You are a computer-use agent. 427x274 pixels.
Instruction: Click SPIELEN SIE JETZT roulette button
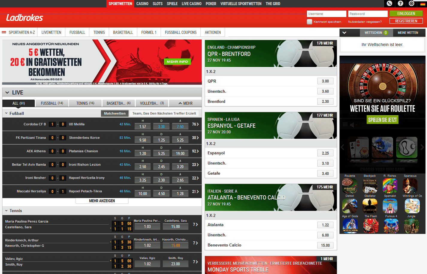pyautogui.click(x=382, y=120)
